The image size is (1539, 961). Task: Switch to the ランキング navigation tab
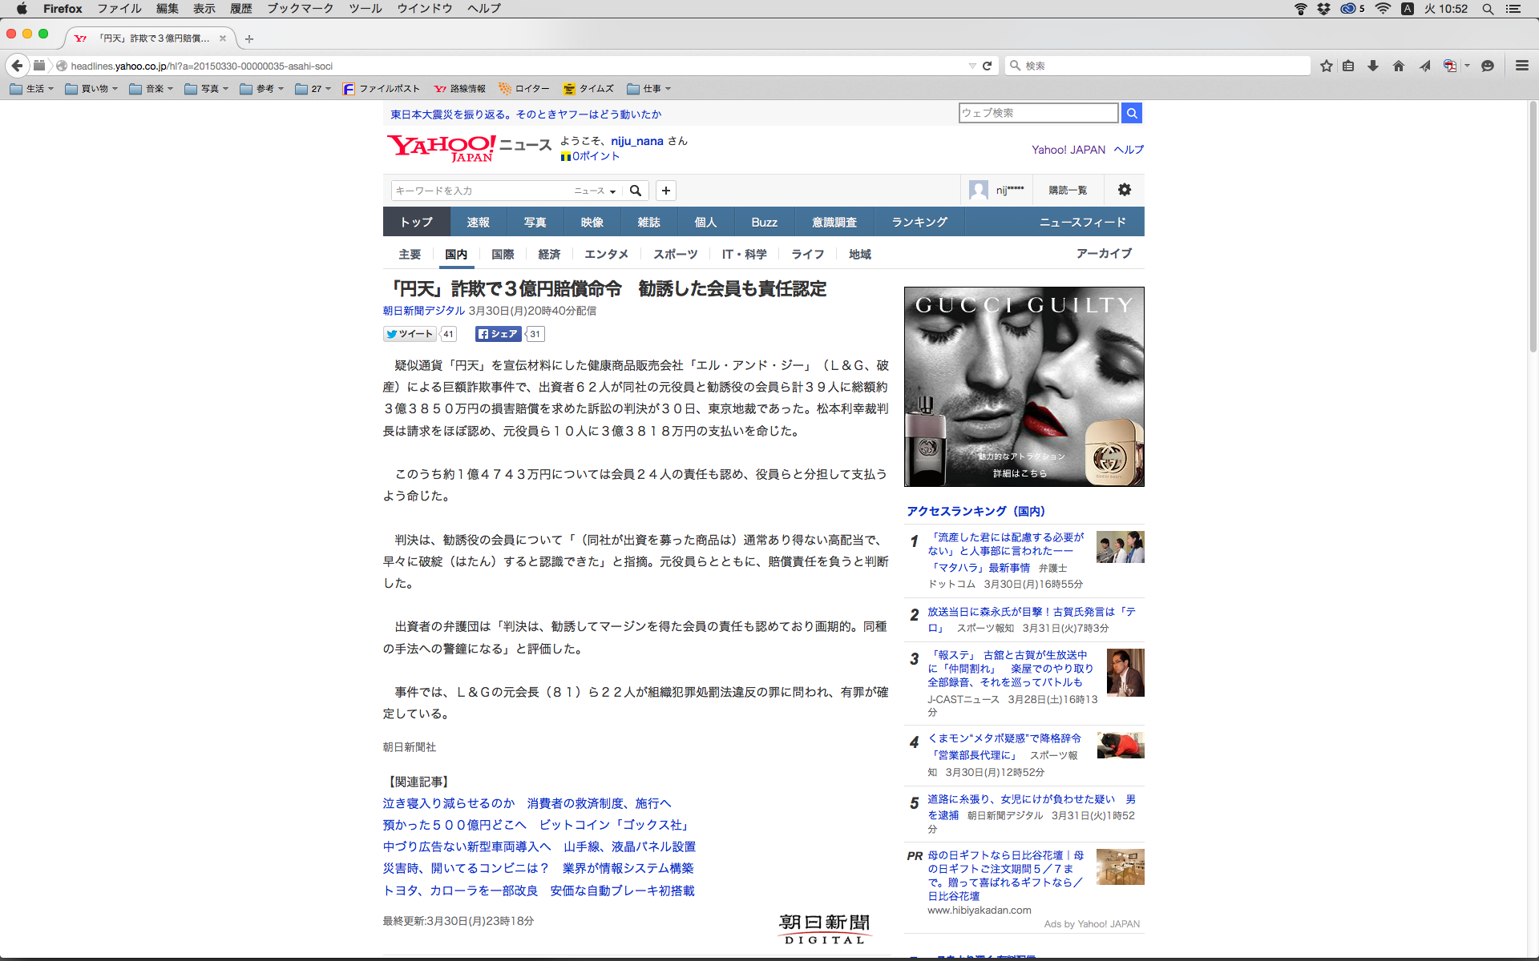pos(919,222)
